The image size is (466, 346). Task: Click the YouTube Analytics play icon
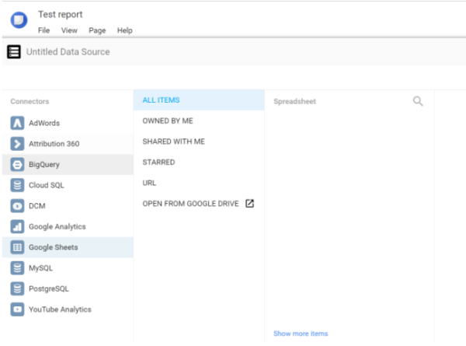pos(17,309)
